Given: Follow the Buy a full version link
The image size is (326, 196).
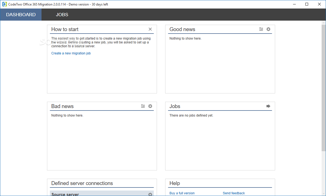Looking at the screenshot, I should pos(182,193).
